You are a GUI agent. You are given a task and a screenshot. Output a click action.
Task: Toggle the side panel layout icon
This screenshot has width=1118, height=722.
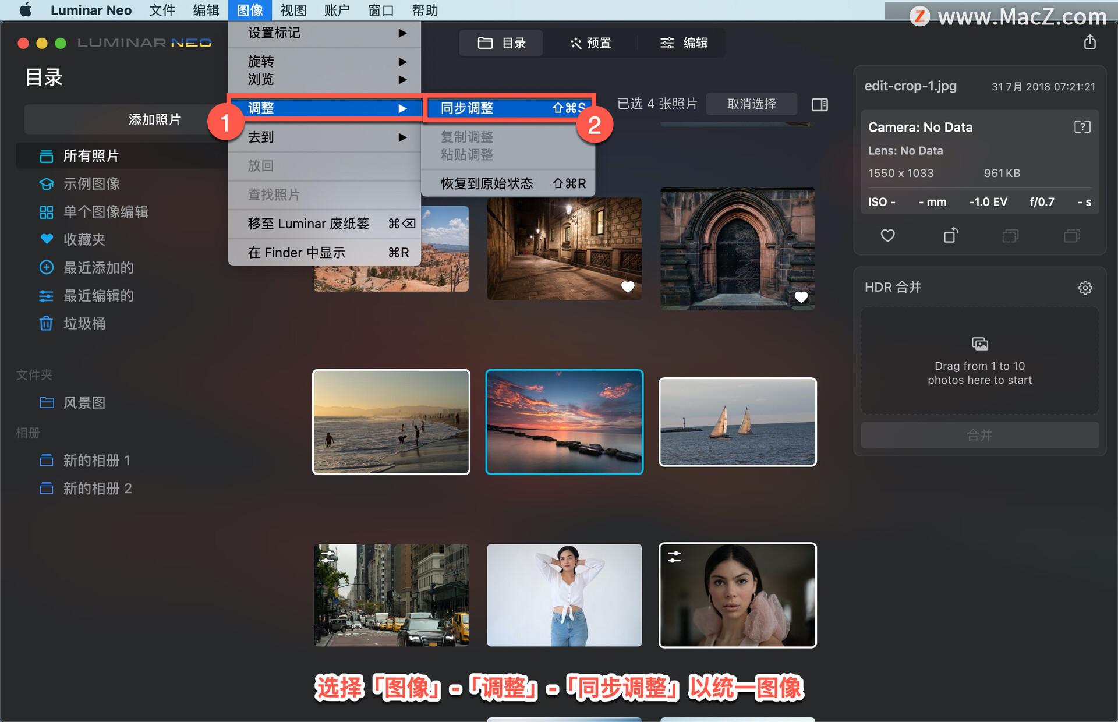click(x=819, y=104)
